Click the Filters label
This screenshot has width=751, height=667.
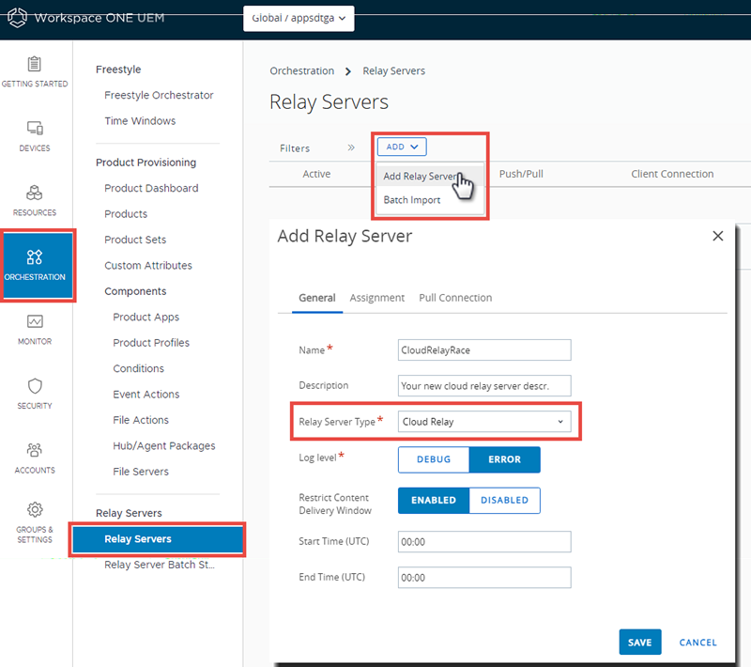(x=295, y=148)
